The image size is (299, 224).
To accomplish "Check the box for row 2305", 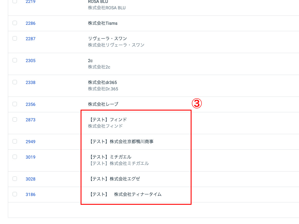I will (x=15, y=60).
